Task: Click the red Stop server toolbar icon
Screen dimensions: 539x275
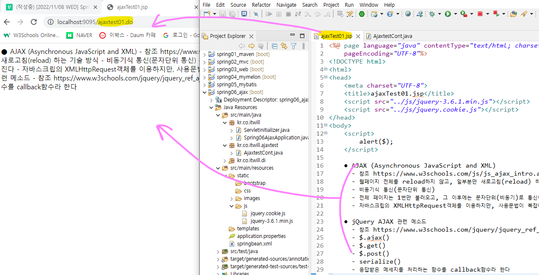Action: pyautogui.click(x=480, y=14)
